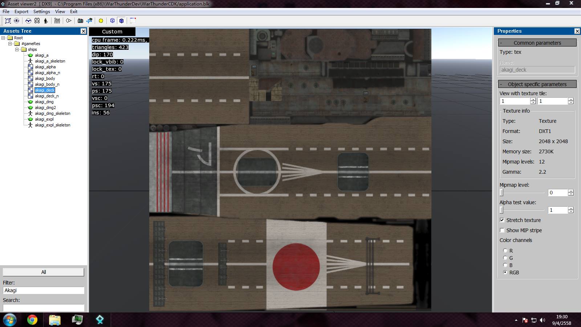Viewport: 581px width, 327px height.
Task: Click the checker texture icon beside akagi_alpha
Action: pyautogui.click(x=31, y=67)
